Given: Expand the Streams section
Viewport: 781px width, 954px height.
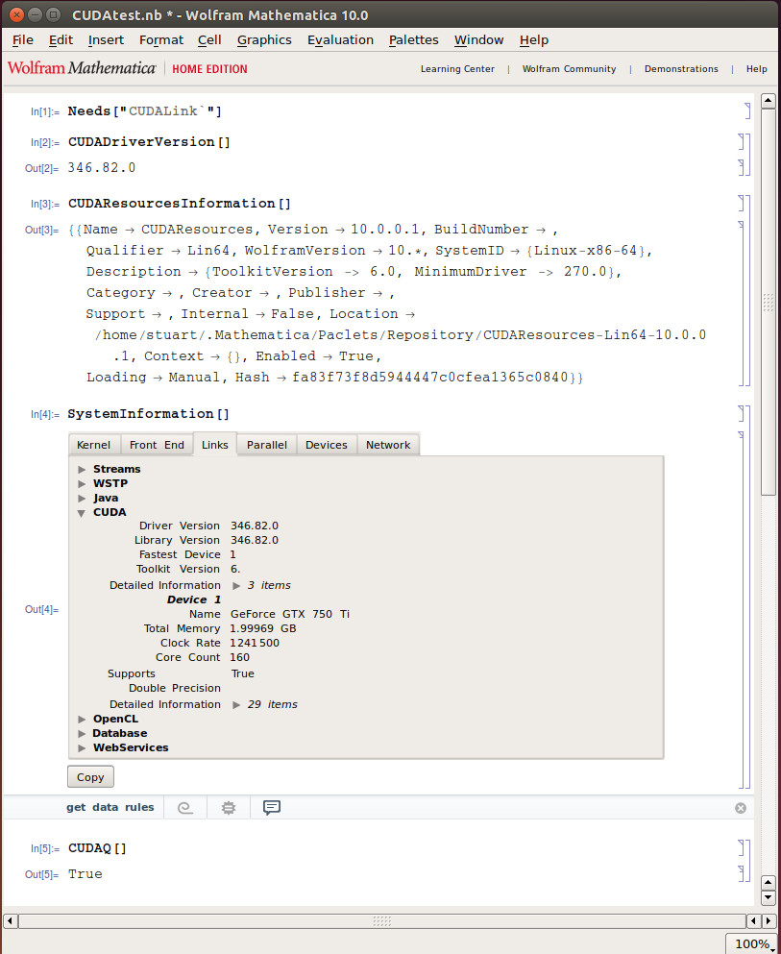Looking at the screenshot, I should click(82, 469).
